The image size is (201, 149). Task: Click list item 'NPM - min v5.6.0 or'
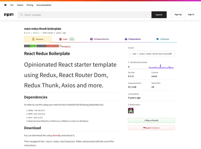point(37,114)
